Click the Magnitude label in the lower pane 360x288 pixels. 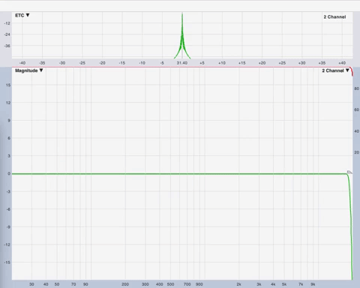pyautogui.click(x=26, y=70)
